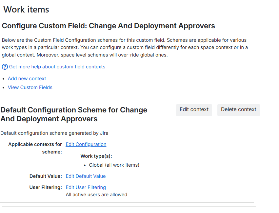The width and height of the screenshot is (279, 213).
Task: Click the question-mark help icon
Action: pos(5,67)
